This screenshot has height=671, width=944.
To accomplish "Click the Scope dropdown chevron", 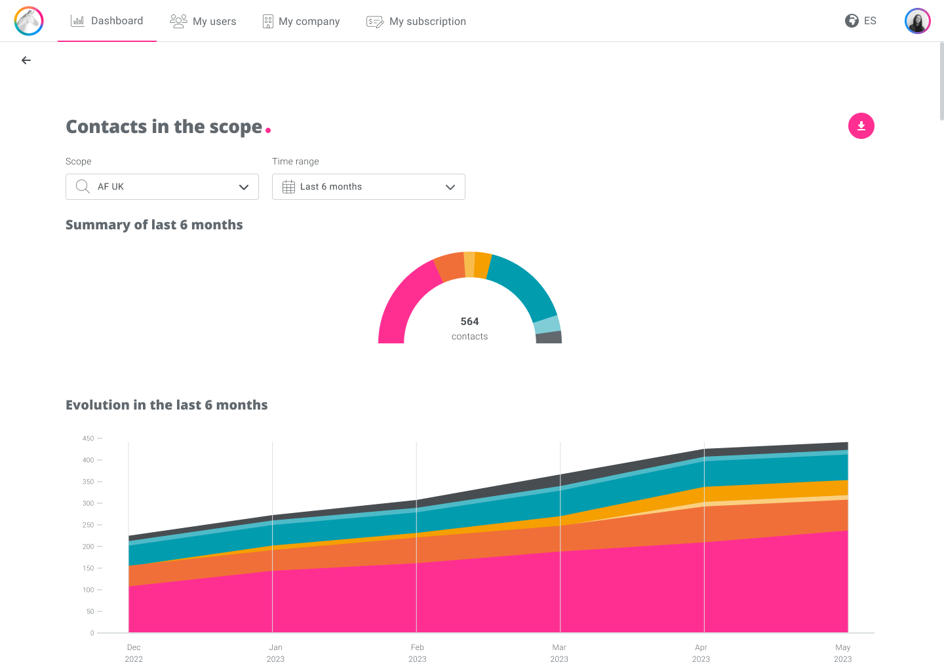I will pyautogui.click(x=244, y=187).
